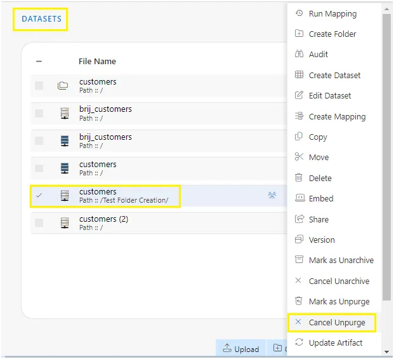
Task: Click the Update Artifact refresh icon
Action: [299, 342]
